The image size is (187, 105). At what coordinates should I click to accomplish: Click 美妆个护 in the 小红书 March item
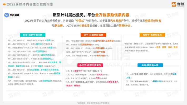(x=78, y=71)
